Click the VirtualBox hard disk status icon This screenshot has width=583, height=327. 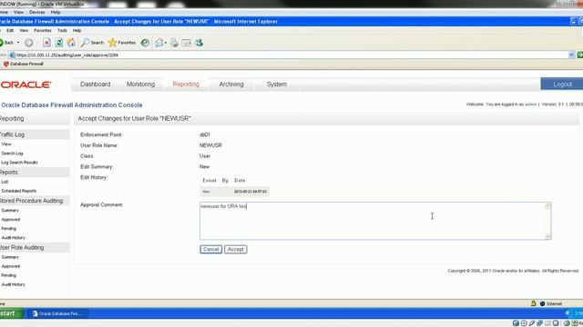[x=516, y=323]
